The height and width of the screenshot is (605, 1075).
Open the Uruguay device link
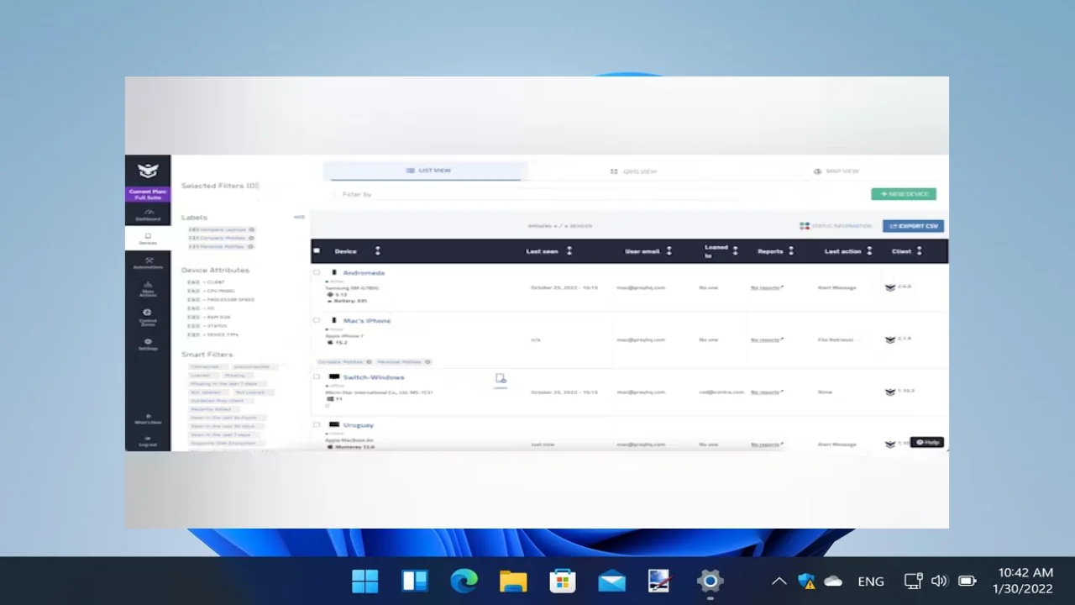[x=358, y=425]
